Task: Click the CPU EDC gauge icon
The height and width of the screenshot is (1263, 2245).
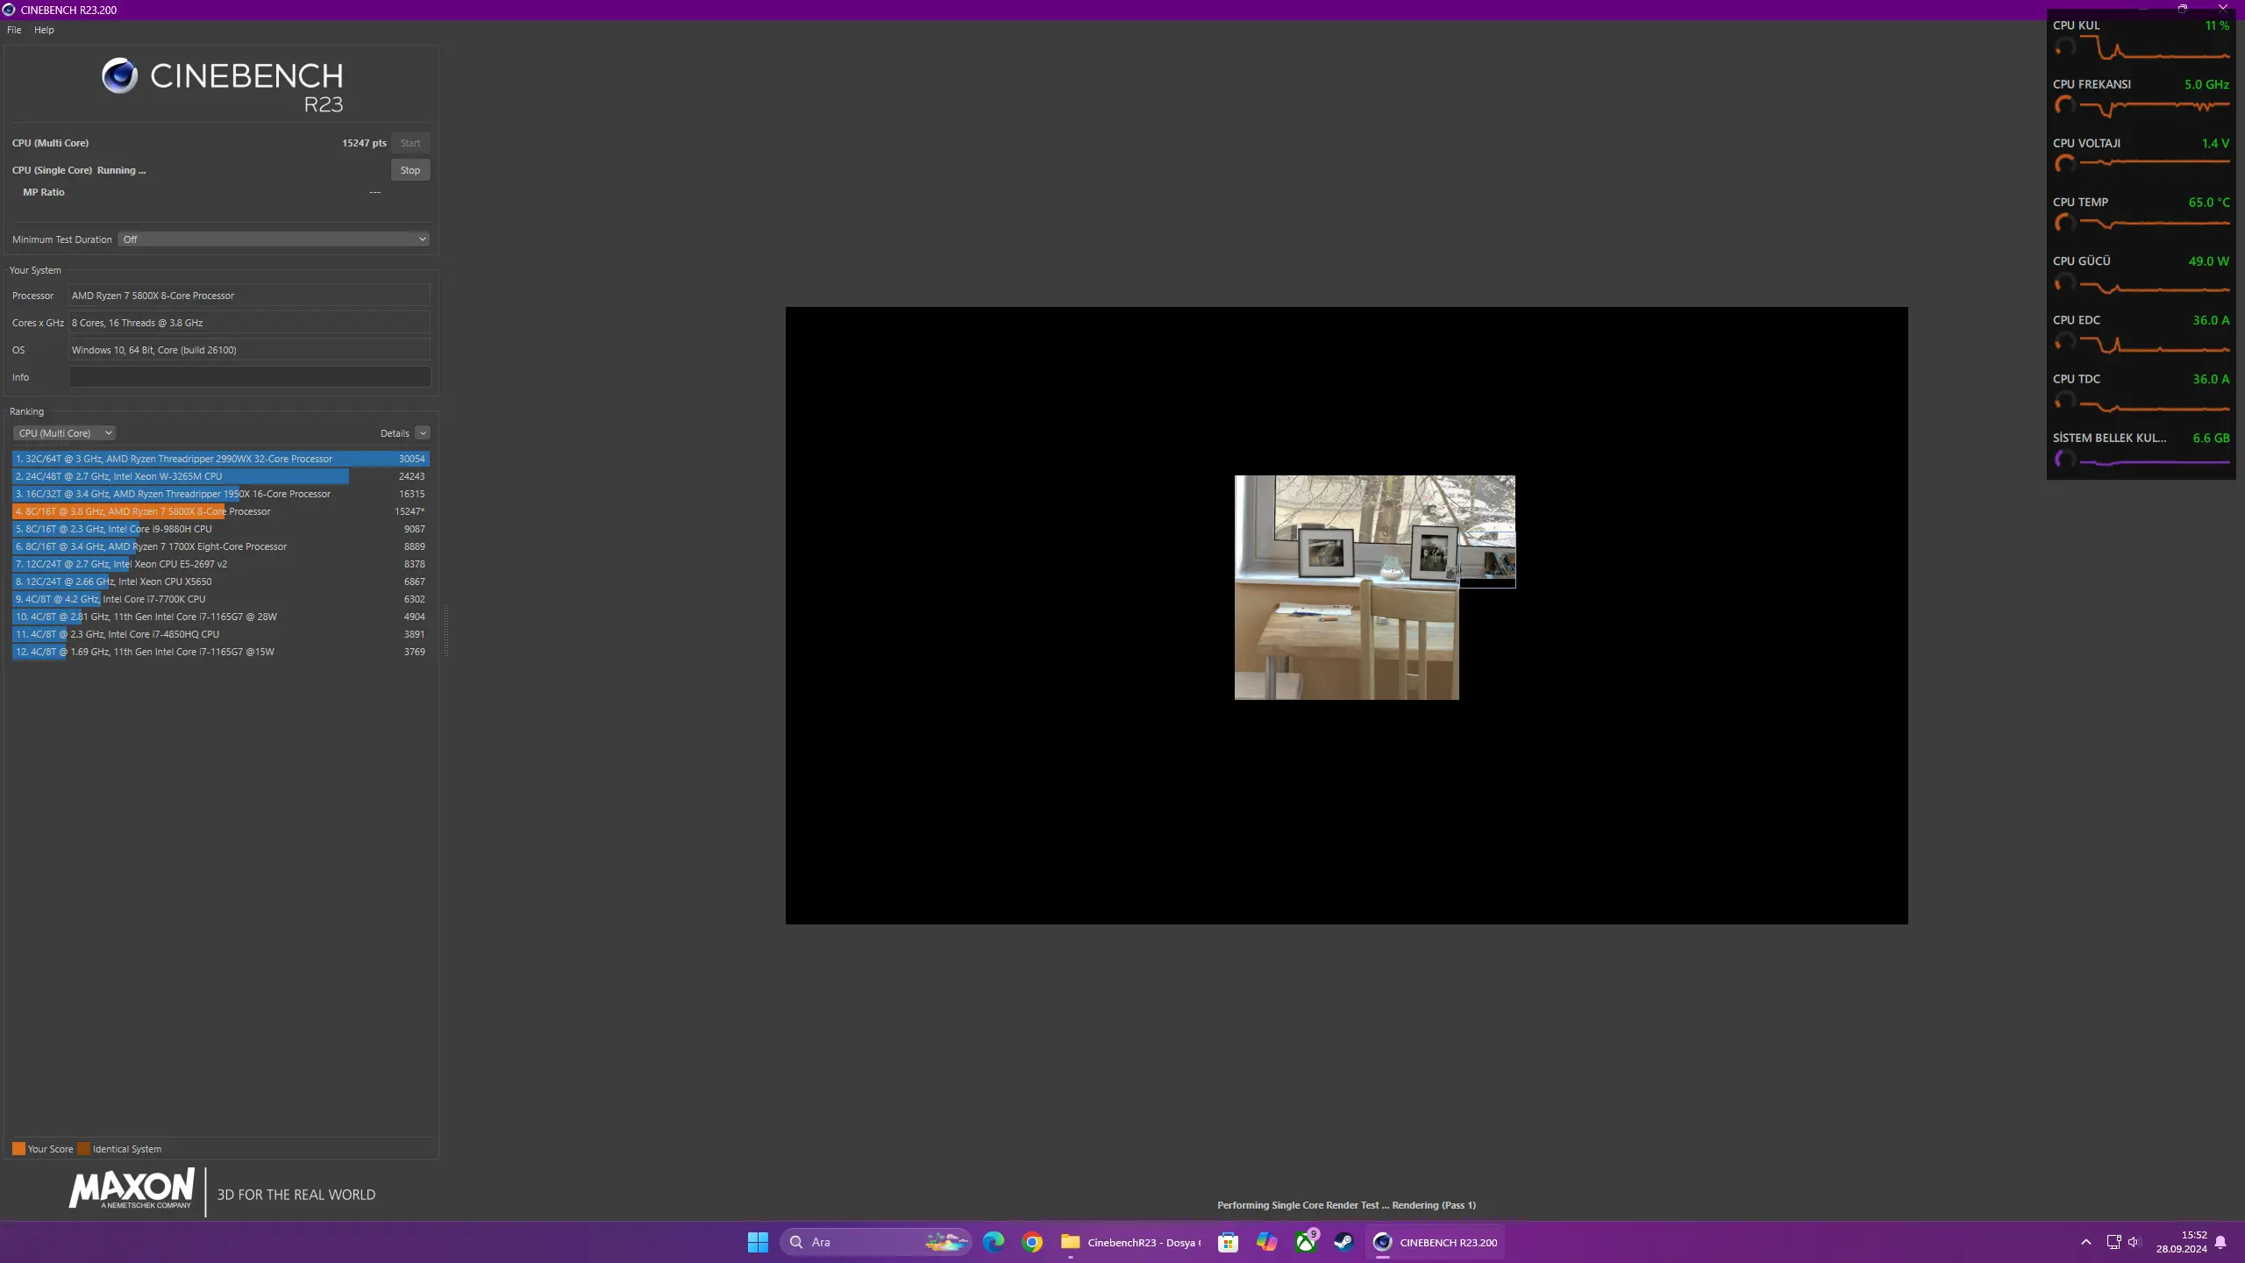Action: [x=2065, y=341]
